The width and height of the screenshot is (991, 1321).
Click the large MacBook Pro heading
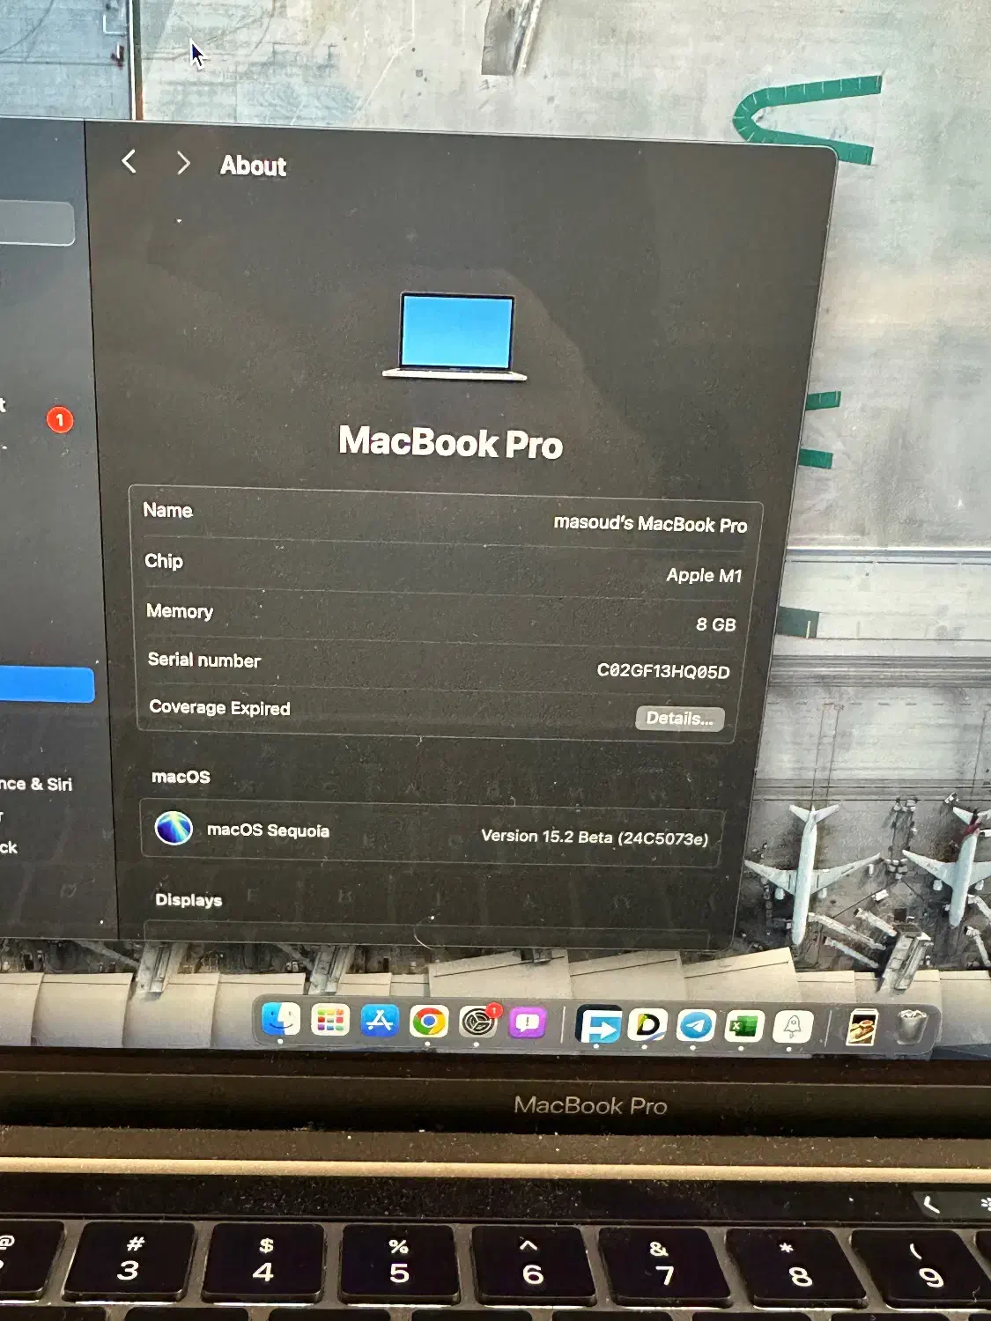450,442
